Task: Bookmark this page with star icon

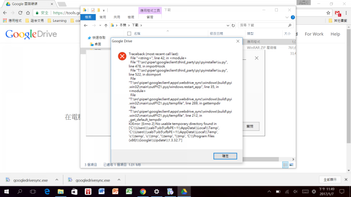Action: click(x=328, y=13)
